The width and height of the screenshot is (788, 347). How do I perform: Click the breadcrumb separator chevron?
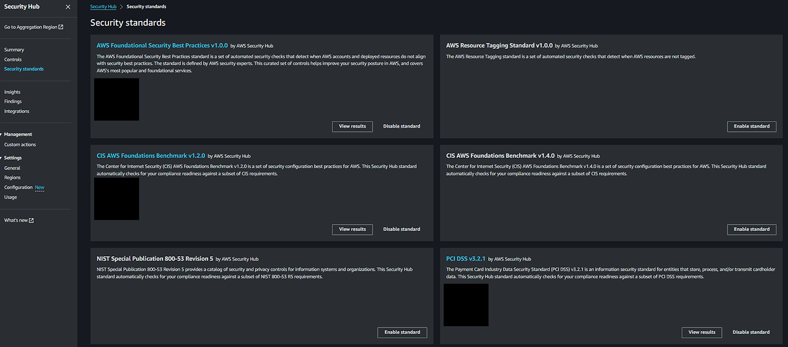tap(121, 6)
